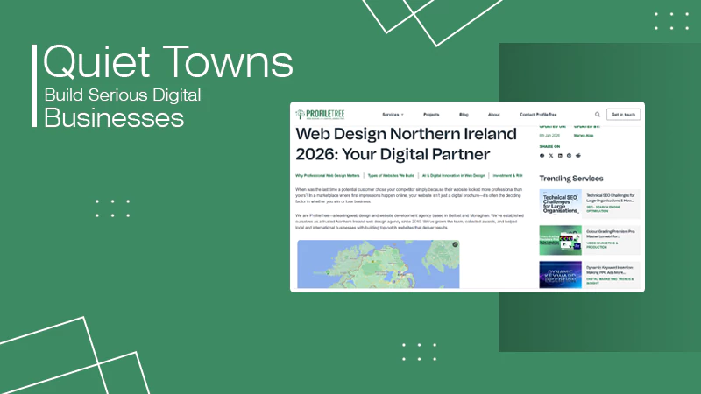This screenshot has width=701, height=394.
Task: Open the search magnifier icon
Action: 598,115
